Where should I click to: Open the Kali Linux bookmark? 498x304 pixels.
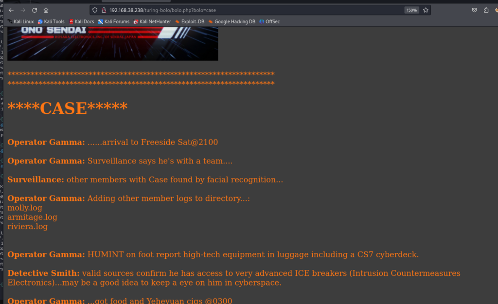coord(20,21)
